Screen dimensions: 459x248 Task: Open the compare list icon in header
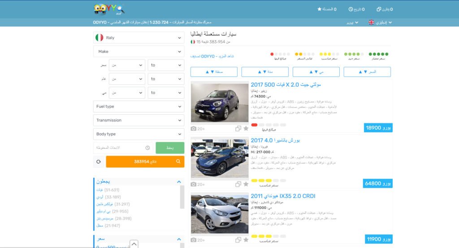coord(379,9)
